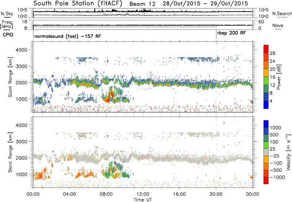Click the 'N.Search' legend label
The image size is (292, 202).
pos(282,13)
